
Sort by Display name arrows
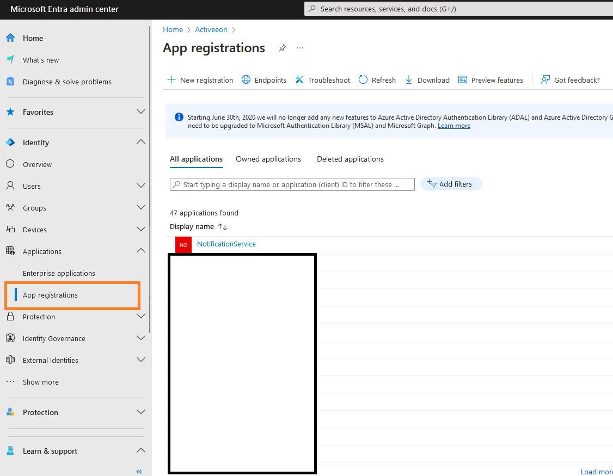[223, 227]
